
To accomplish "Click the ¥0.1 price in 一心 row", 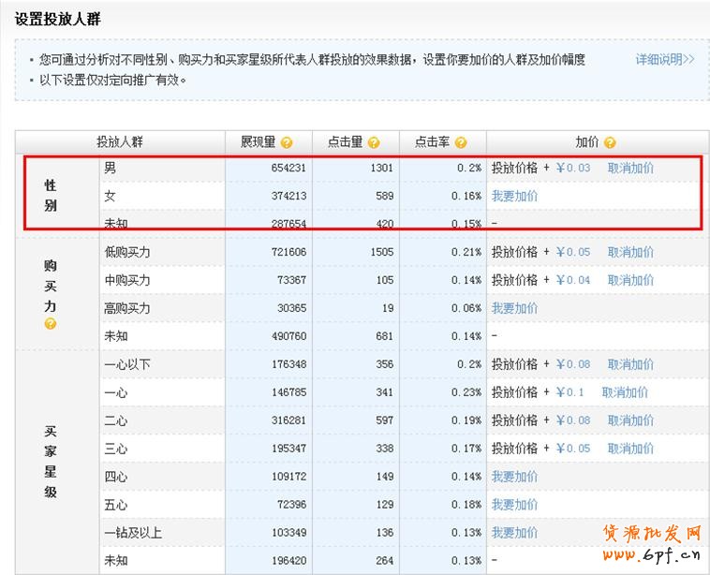I will click(569, 393).
